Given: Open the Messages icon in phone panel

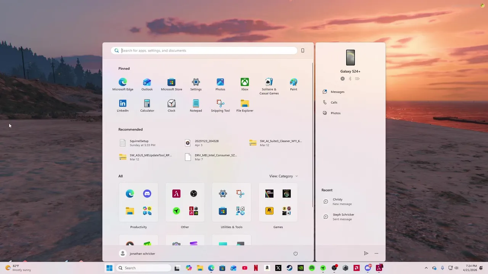Looking at the screenshot, I should [325, 92].
